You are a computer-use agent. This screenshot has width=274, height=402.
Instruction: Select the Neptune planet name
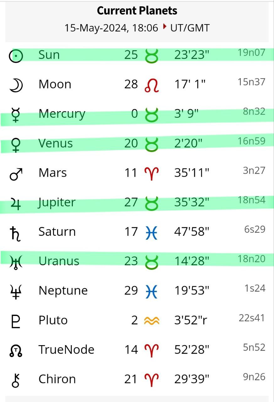coord(63,291)
